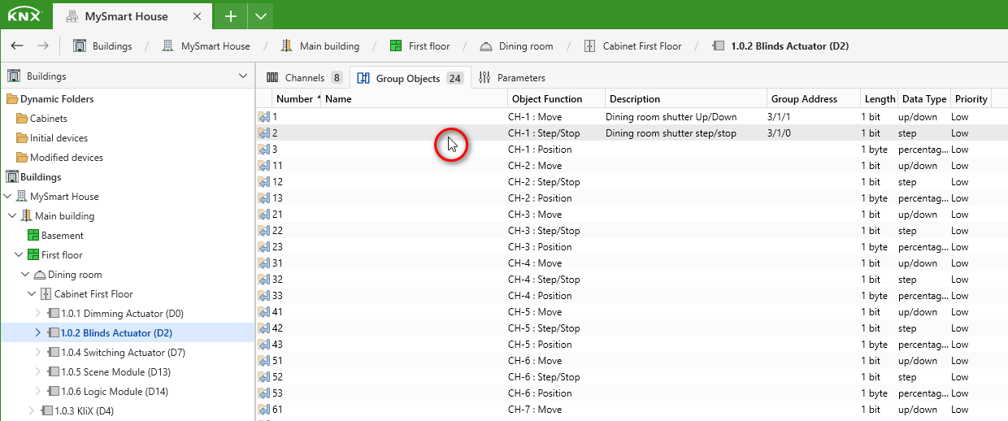Open Cabinet First Floor breadcrumb
Viewport: 1008px width, 421px height.
632,46
